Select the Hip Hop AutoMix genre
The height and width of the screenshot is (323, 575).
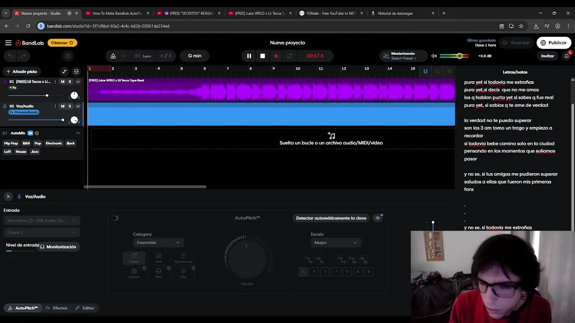pos(11,144)
